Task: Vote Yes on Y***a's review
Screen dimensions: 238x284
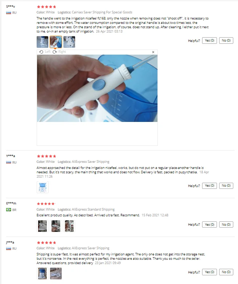Action: 209,186
